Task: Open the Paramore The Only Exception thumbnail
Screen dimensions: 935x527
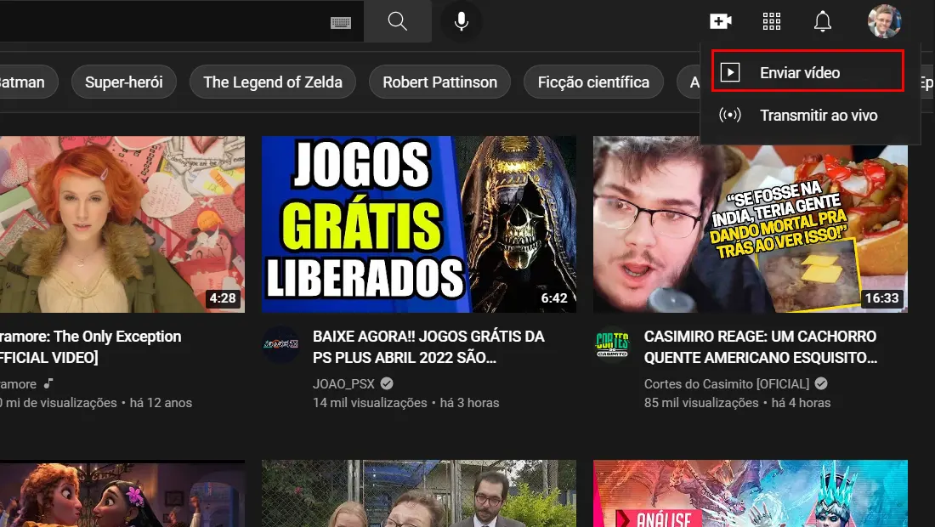Action: pos(122,224)
